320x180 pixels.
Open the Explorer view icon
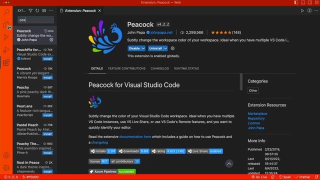[6, 25]
